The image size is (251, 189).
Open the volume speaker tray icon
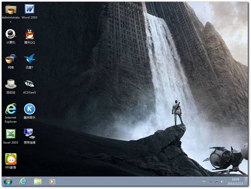[223, 181]
